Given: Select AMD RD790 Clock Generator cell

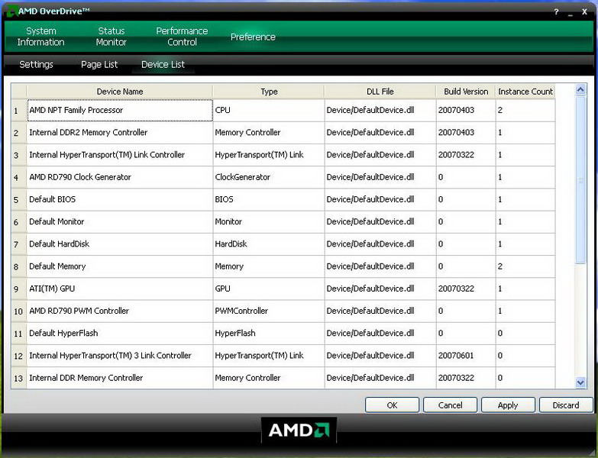Looking at the screenshot, I should click(x=120, y=177).
